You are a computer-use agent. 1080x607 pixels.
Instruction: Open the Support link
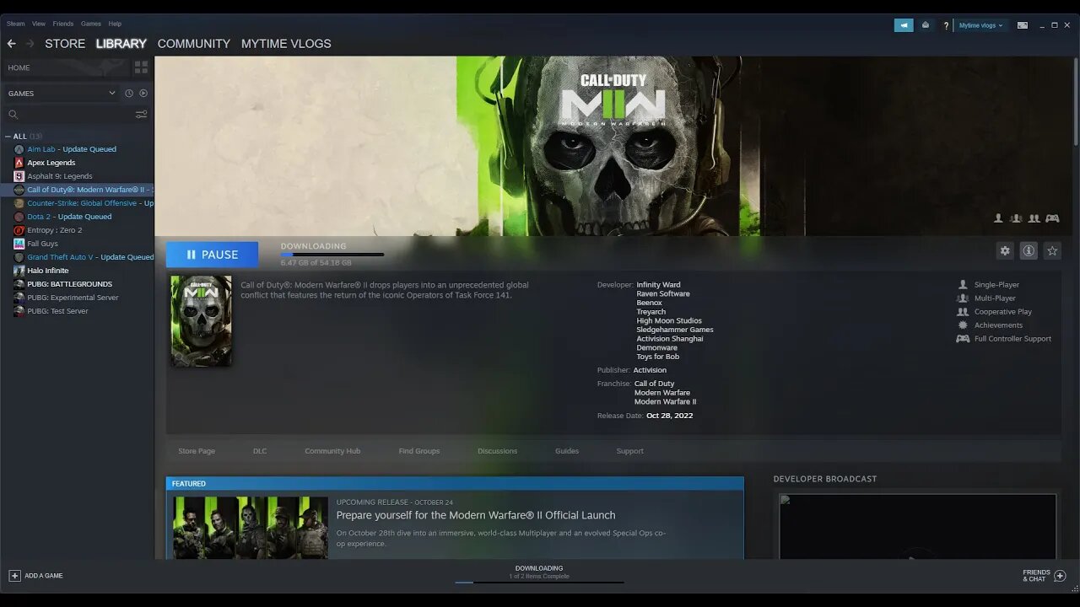click(x=630, y=451)
